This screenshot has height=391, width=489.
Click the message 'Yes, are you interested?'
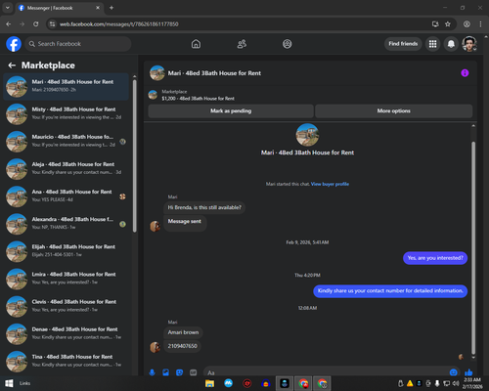(x=435, y=258)
